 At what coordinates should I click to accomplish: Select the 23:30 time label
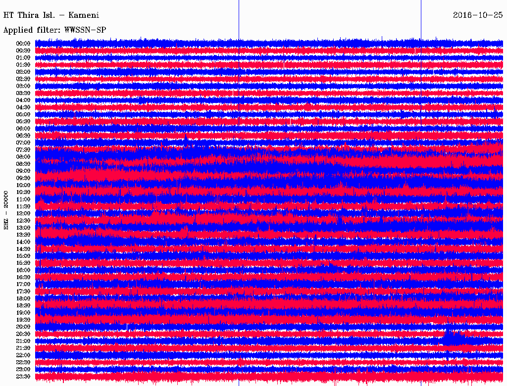[x=23, y=376]
